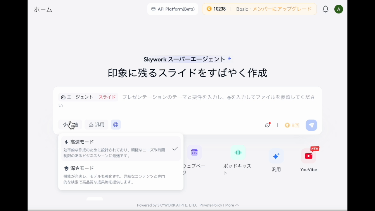Image resolution: width=375 pixels, height=211 pixels.
Task: Focus the presentation prompt input field
Action: coord(187,101)
